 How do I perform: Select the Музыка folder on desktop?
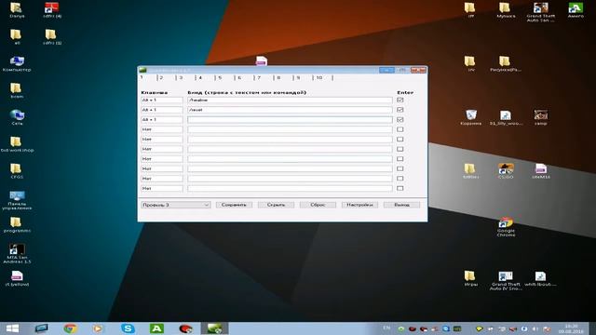click(x=506, y=10)
